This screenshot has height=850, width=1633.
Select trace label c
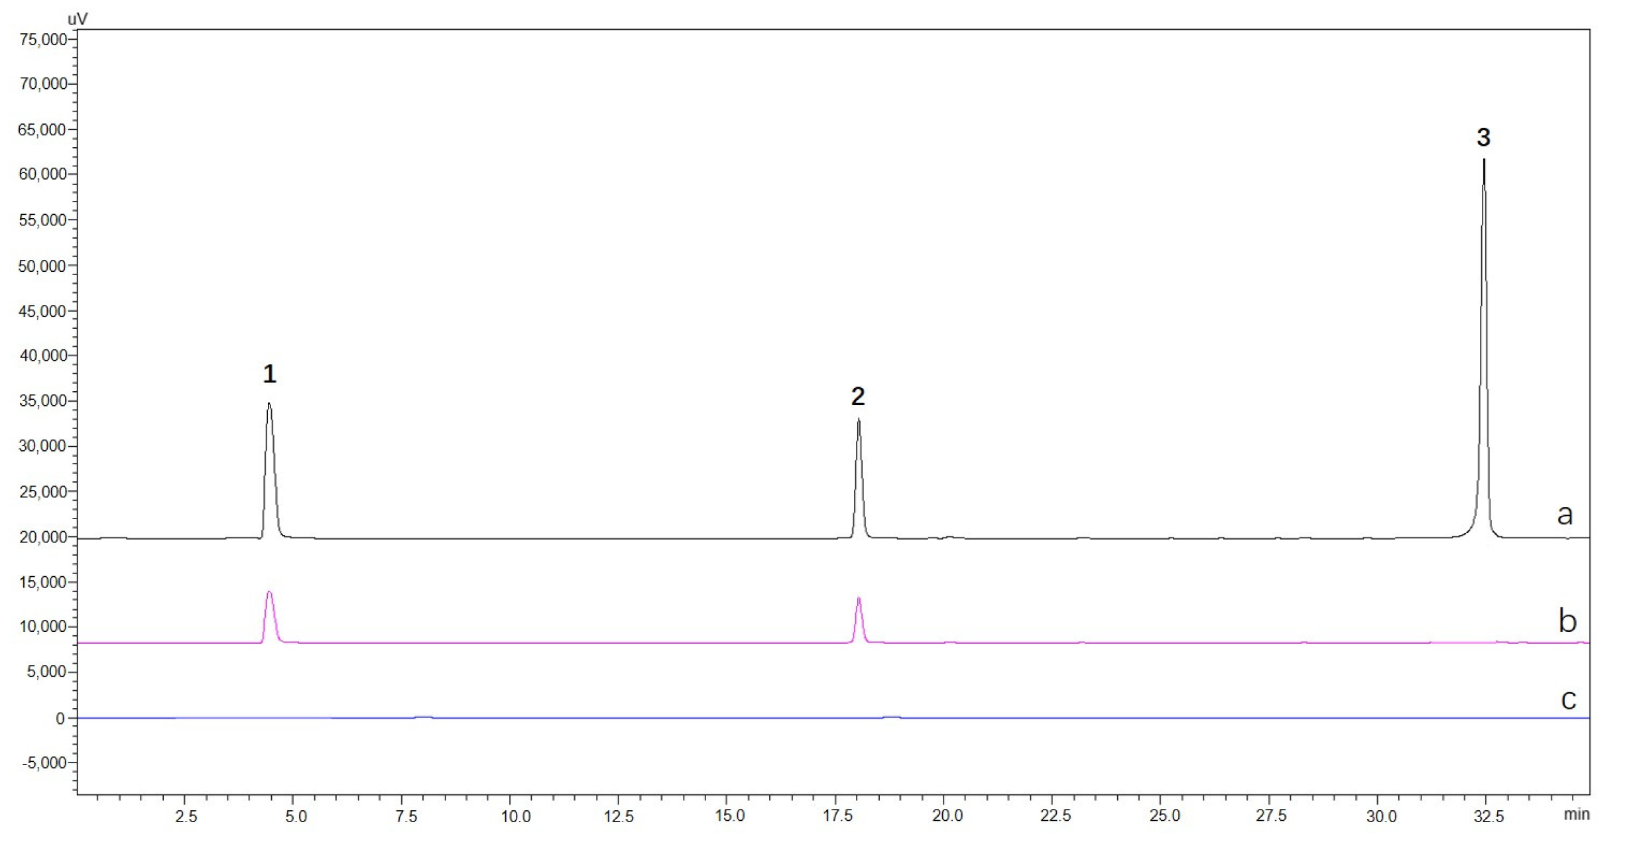1569,699
